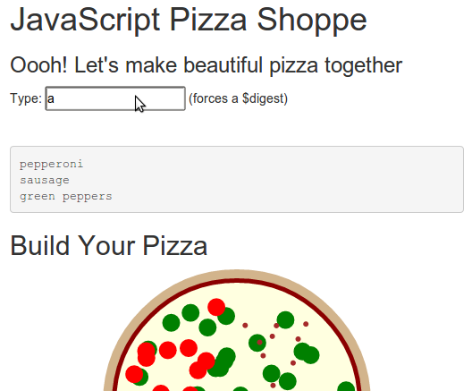Click the topmost red pepperoni on pizza

click(216, 307)
